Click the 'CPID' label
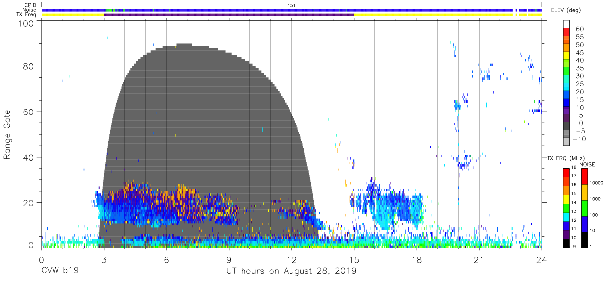The width and height of the screenshot is (609, 281). pos(30,5)
